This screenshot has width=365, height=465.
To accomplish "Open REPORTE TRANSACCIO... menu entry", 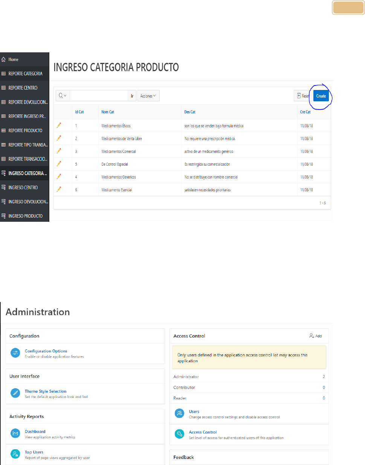I will [x=24, y=159].
